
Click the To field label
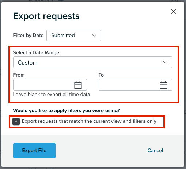(101, 75)
